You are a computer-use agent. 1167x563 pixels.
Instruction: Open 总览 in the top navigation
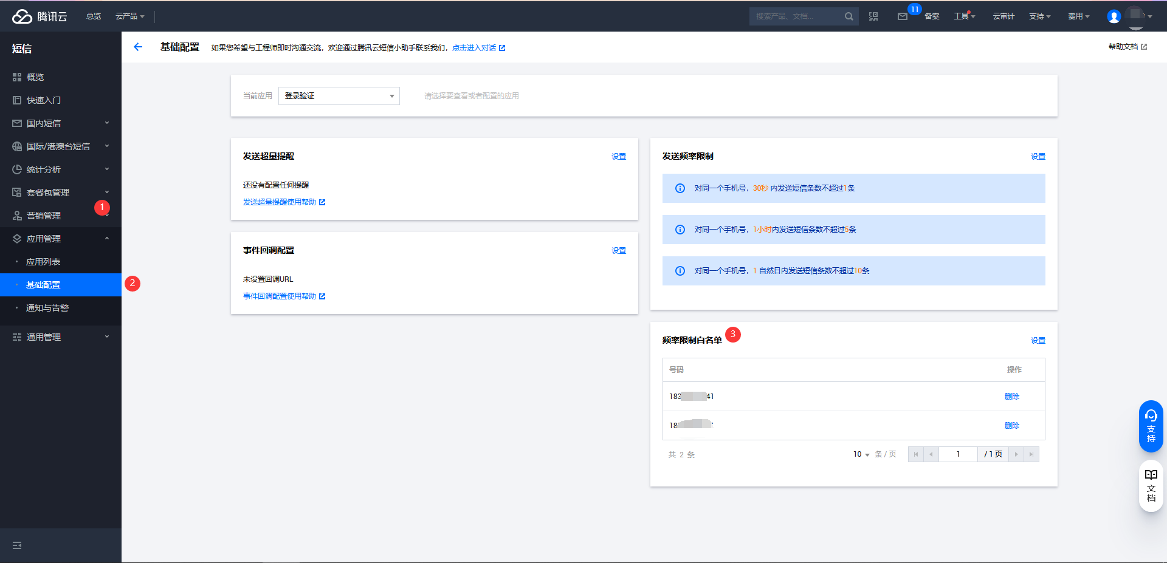[x=94, y=16]
